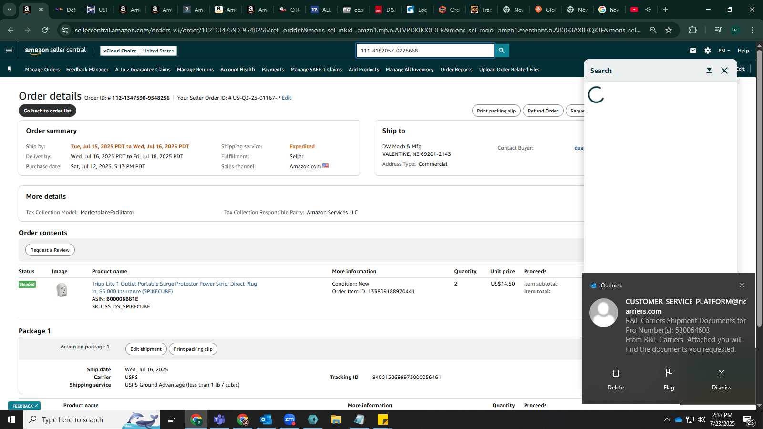Click the Edit shipment button
Screen dimensions: 763x429
pos(146,349)
